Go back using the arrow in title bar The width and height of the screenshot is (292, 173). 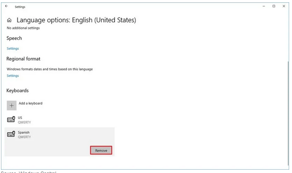pyautogui.click(x=7, y=6)
